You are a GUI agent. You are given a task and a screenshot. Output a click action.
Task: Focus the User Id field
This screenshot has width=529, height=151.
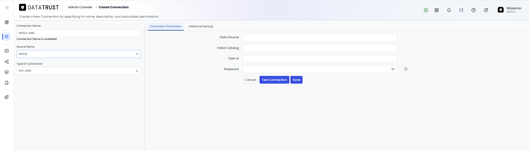[x=320, y=59]
